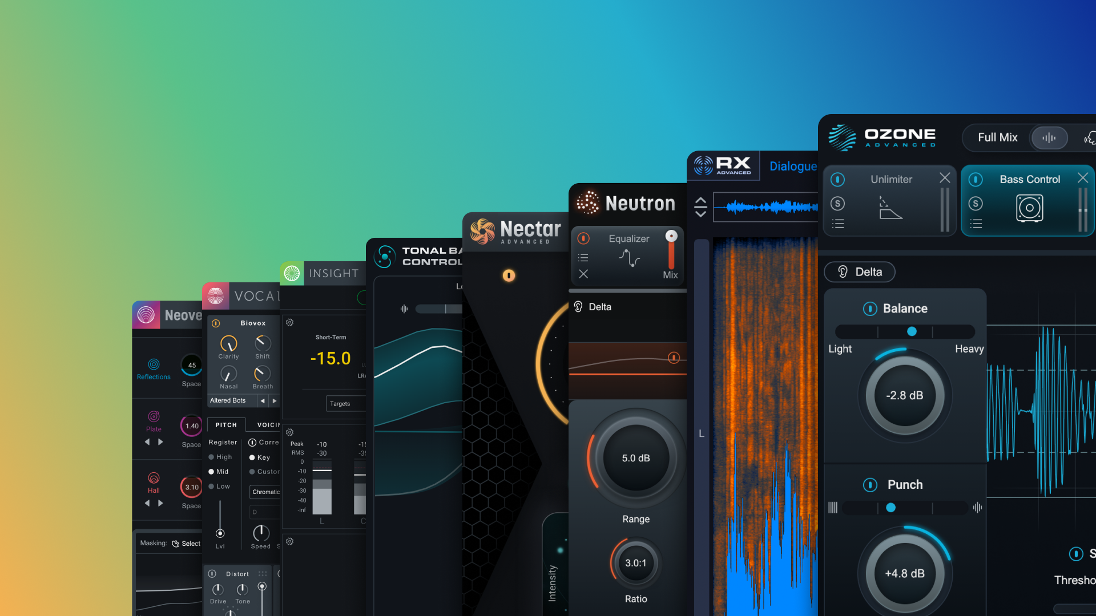Open the Unlimiter preset list icon
Viewport: 1096px width, 616px height.
[838, 224]
